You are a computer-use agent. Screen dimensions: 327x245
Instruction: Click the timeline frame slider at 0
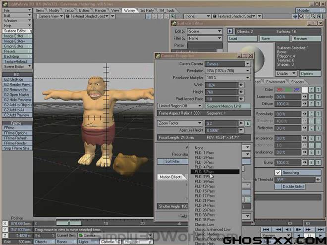click(69, 224)
